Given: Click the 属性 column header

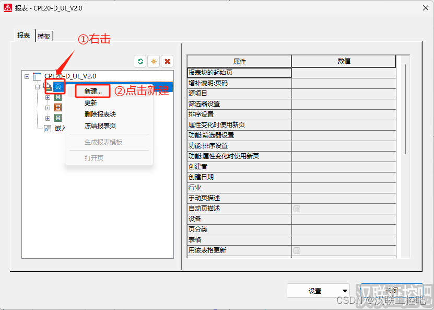Looking at the screenshot, I should coord(239,61).
